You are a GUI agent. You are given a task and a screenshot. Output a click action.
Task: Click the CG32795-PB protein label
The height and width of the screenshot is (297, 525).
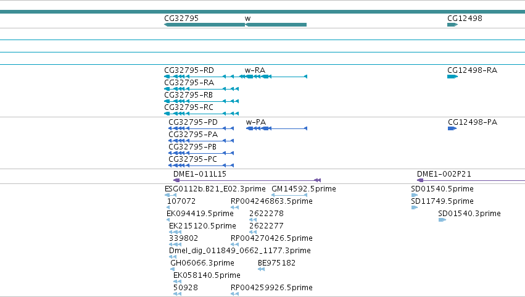point(192,147)
